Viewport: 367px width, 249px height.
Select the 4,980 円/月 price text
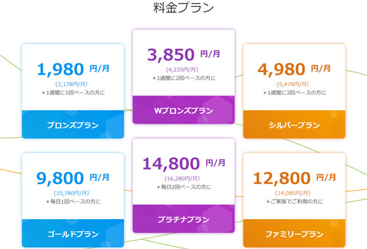pyautogui.click(x=294, y=70)
